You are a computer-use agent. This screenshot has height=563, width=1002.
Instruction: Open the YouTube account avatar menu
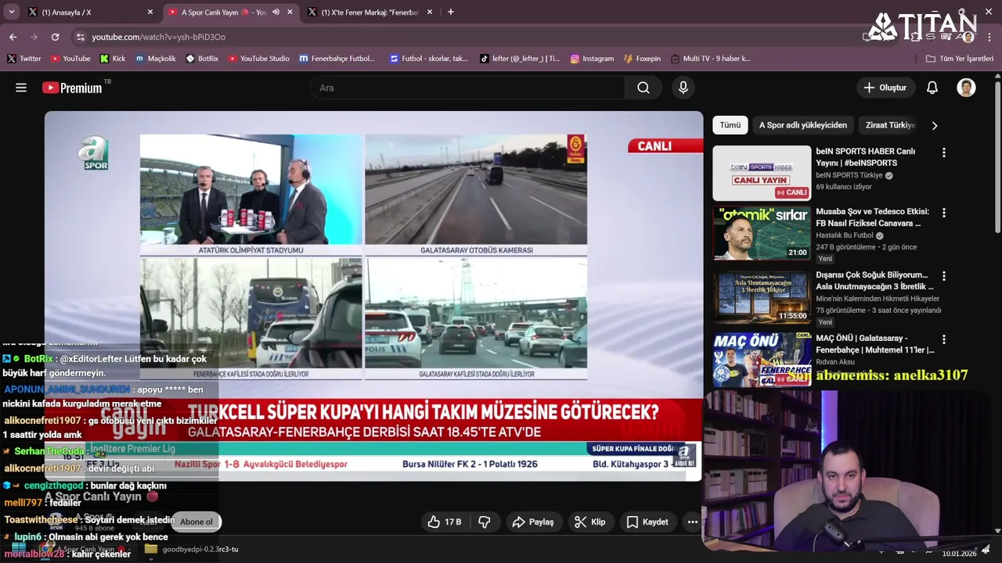(x=966, y=88)
